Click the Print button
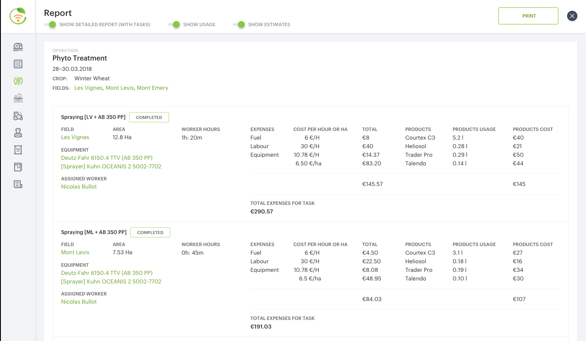Viewport: 586px width, 341px height. (x=528, y=16)
